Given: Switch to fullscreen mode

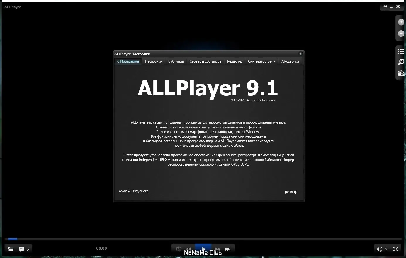Looking at the screenshot, I should pos(395,249).
